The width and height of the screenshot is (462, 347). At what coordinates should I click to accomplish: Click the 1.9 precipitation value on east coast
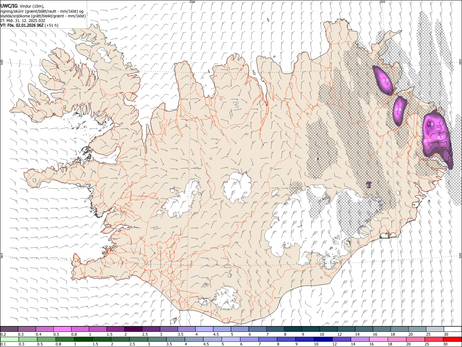tap(430, 124)
